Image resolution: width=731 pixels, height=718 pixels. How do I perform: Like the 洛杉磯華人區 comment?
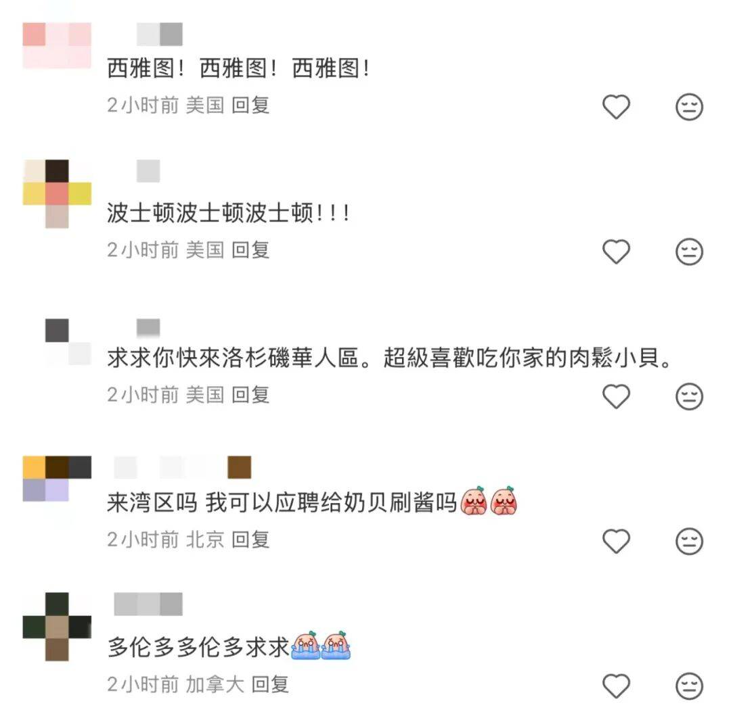pyautogui.click(x=617, y=396)
